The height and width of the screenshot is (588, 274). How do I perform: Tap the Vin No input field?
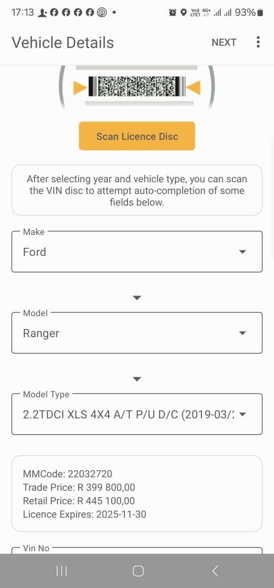point(137,550)
